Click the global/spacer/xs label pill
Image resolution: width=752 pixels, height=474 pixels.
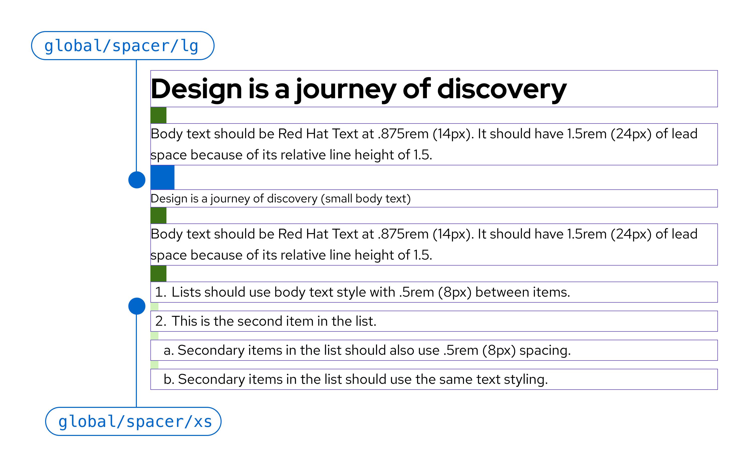point(133,421)
